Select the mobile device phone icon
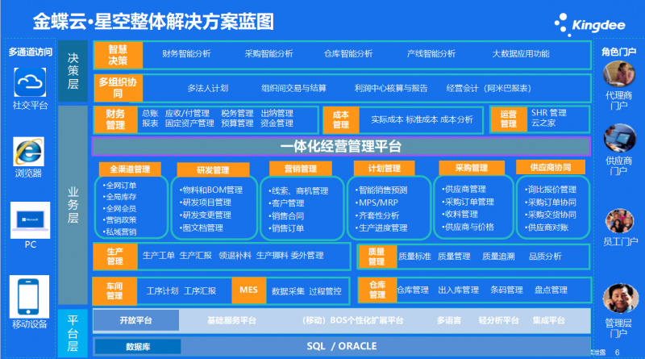Viewport: 645px width, 359px height. coord(29,296)
